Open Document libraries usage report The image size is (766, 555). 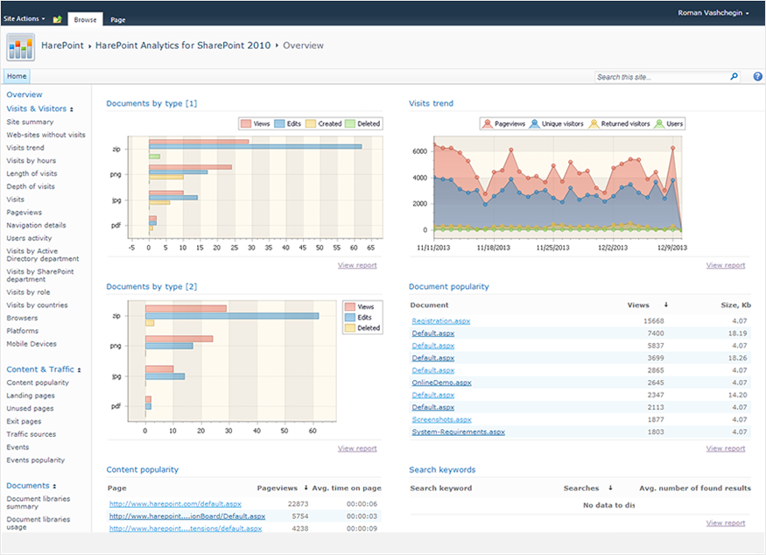[x=39, y=523]
